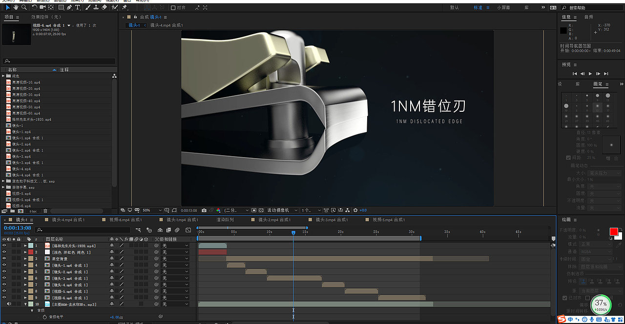This screenshot has height=324, width=625.
Task: Click the 小屏幕 workspace button
Action: pyautogui.click(x=503, y=7)
